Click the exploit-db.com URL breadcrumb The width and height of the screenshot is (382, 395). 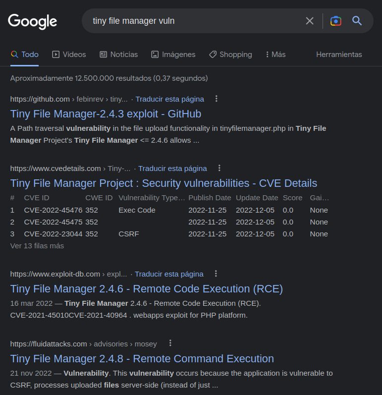tap(68, 274)
